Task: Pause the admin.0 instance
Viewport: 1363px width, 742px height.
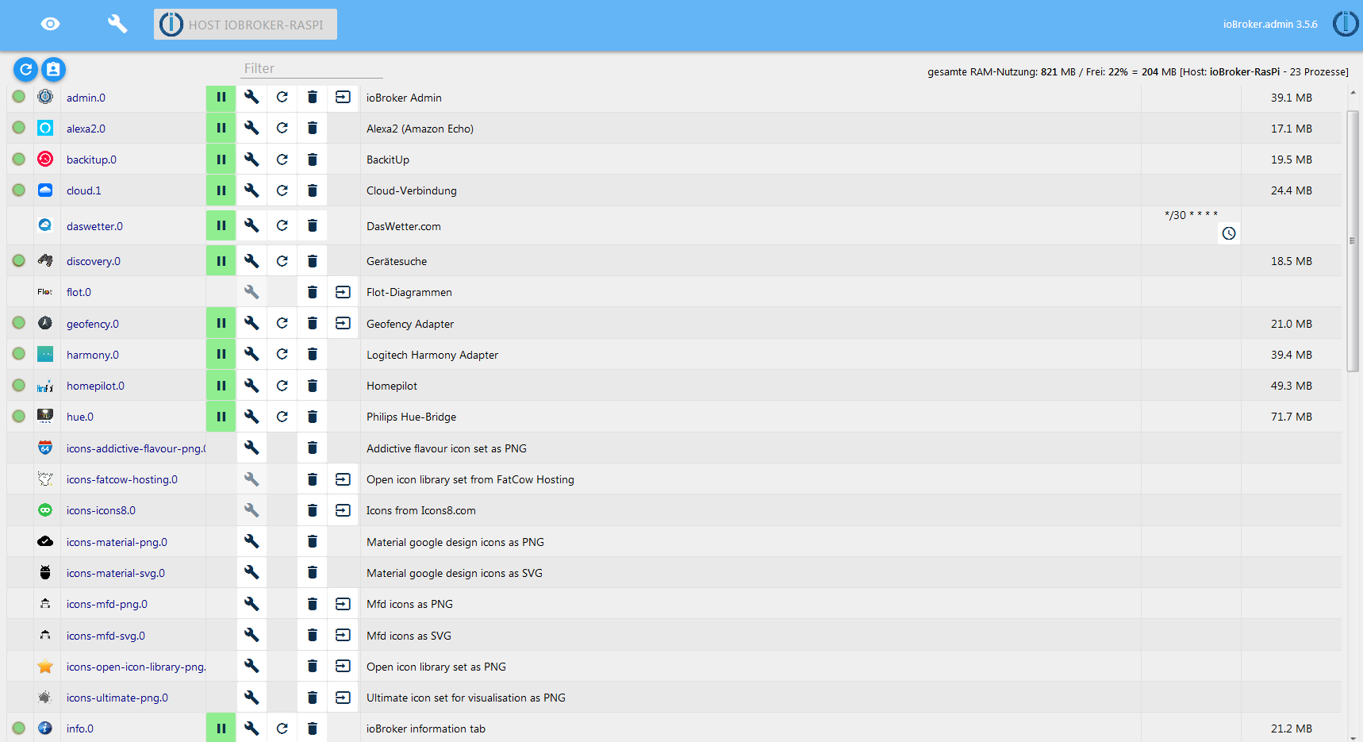Action: pos(221,98)
